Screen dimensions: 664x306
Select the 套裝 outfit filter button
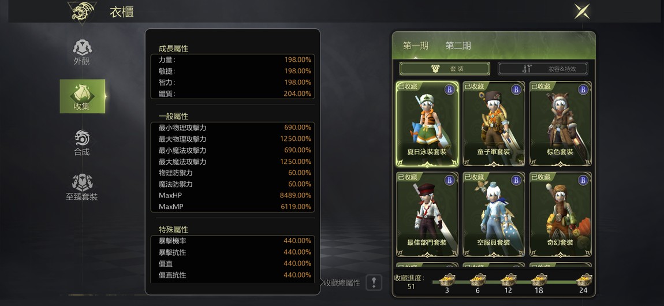(x=445, y=69)
